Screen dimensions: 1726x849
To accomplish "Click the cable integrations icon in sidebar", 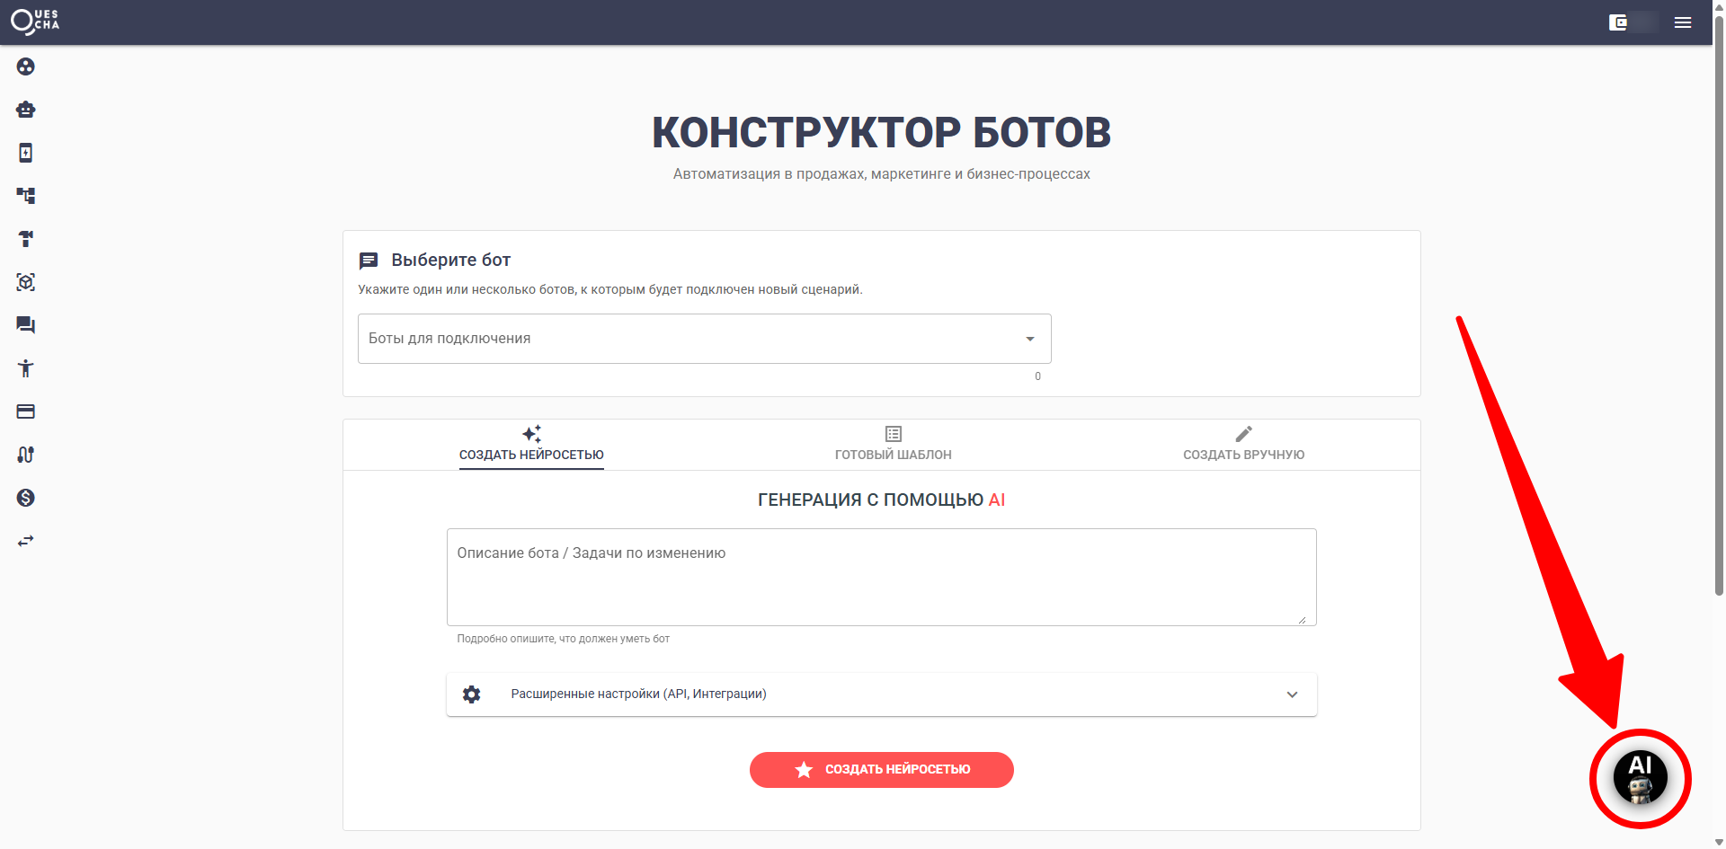I will (25, 455).
